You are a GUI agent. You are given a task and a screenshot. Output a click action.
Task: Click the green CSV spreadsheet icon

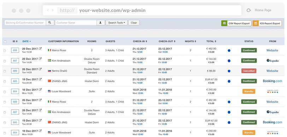tap(224, 23)
